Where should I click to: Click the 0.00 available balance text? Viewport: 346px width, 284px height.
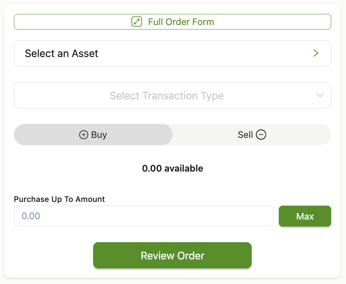tap(173, 168)
